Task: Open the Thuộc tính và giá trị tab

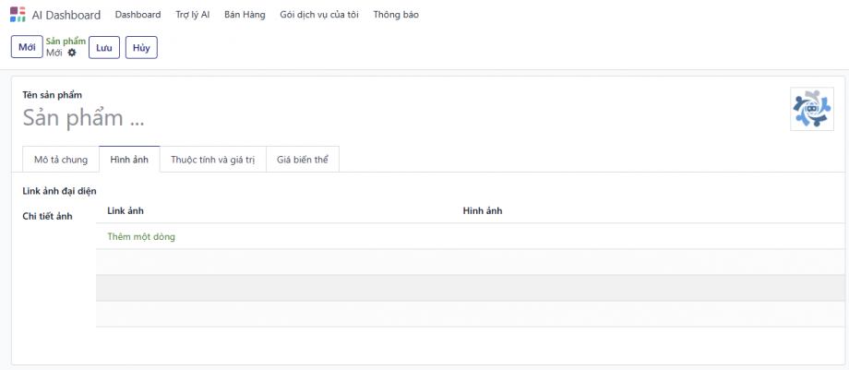Action: [212, 160]
